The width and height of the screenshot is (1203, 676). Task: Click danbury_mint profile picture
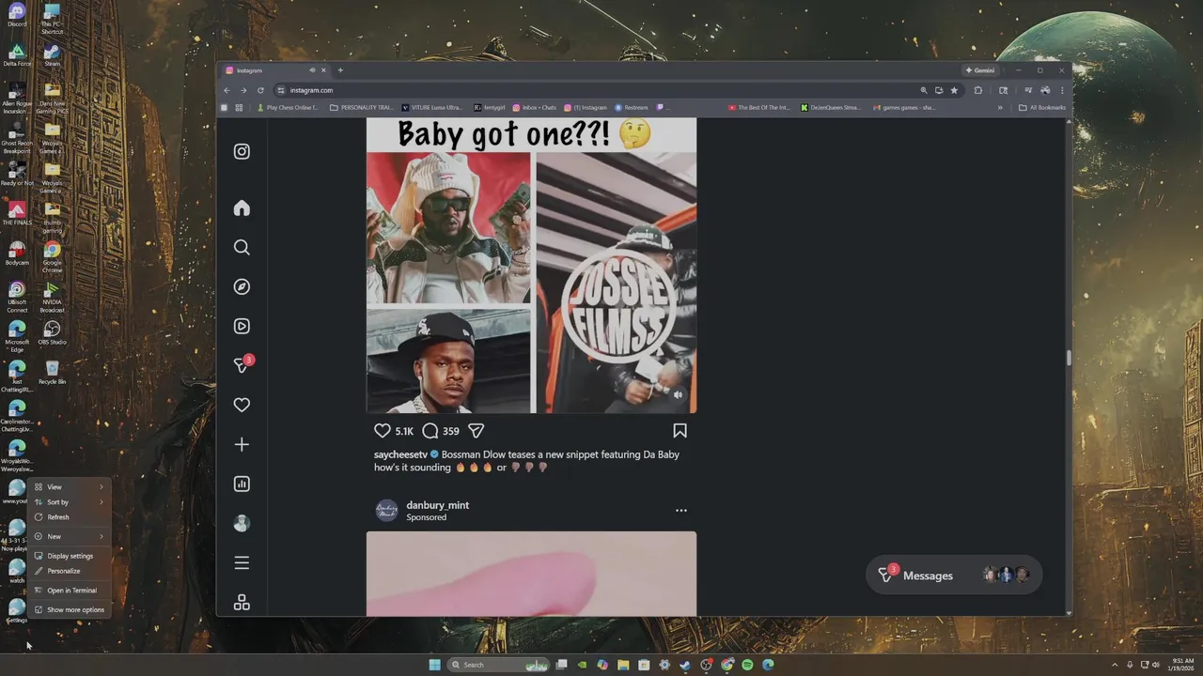point(386,511)
